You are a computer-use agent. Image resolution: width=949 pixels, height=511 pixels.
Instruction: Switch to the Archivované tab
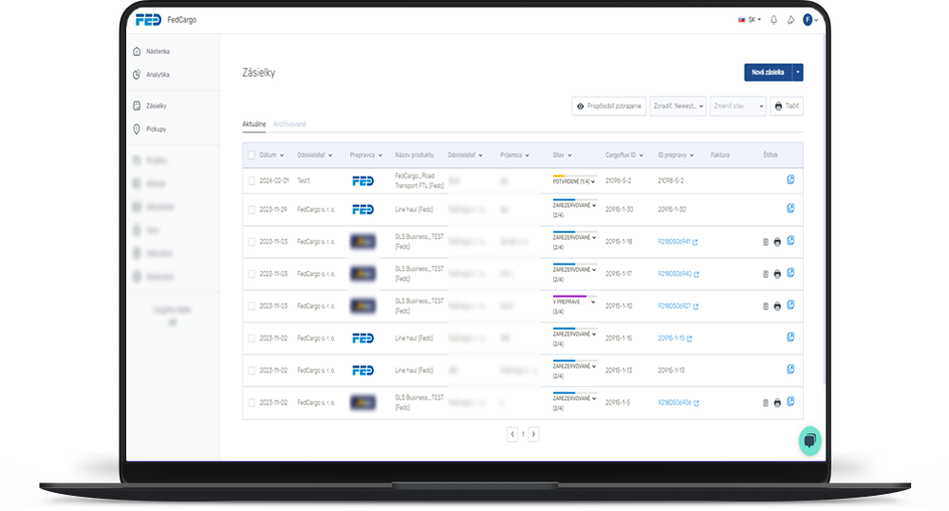289,124
